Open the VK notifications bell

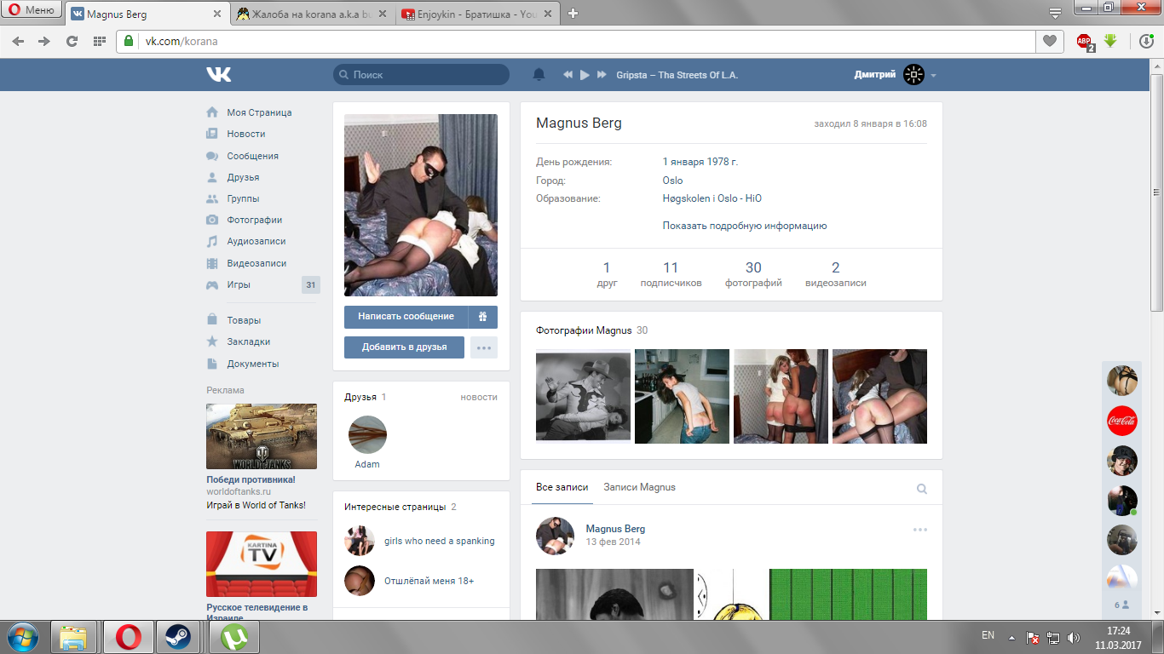[539, 75]
